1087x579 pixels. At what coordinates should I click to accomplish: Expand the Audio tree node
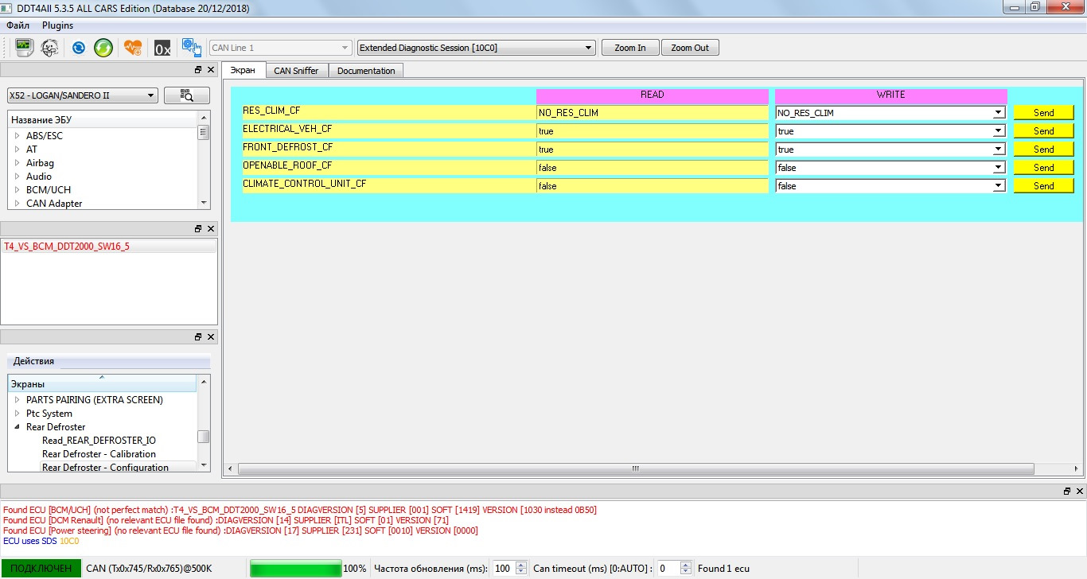click(x=17, y=177)
